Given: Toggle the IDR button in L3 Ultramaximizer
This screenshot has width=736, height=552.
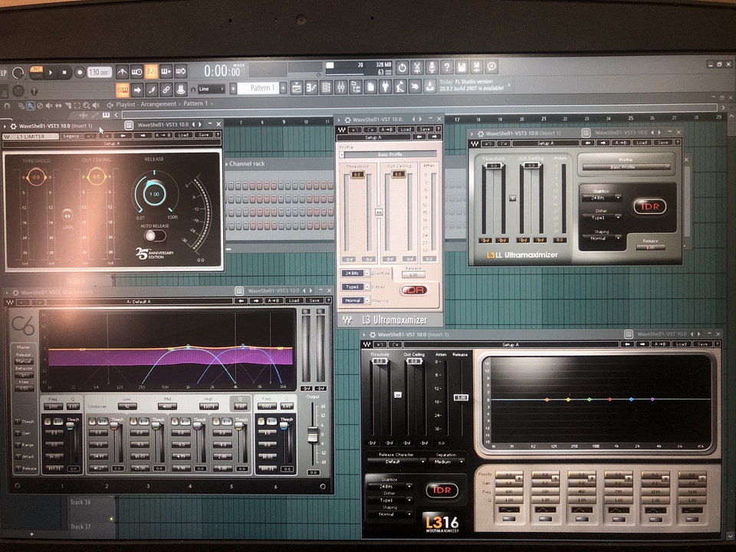Looking at the screenshot, I should click(x=415, y=290).
